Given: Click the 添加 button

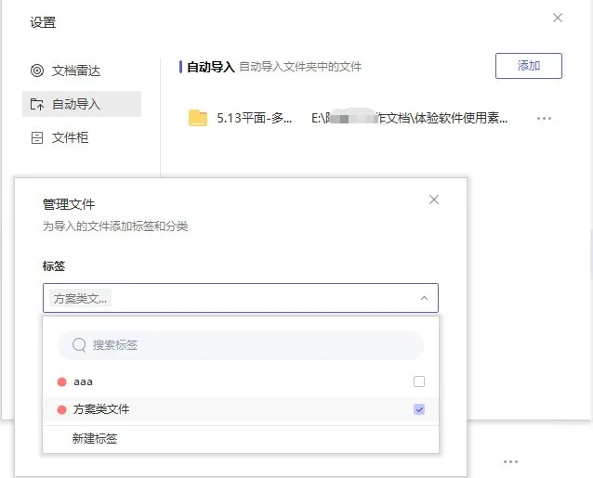Looking at the screenshot, I should click(528, 66).
